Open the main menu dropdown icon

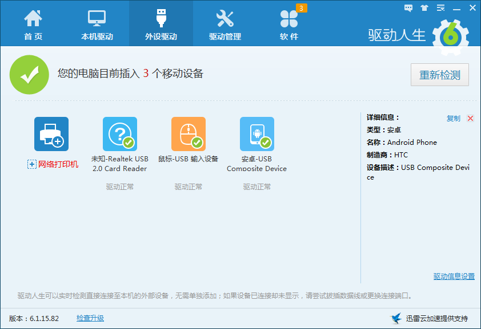[440, 8]
